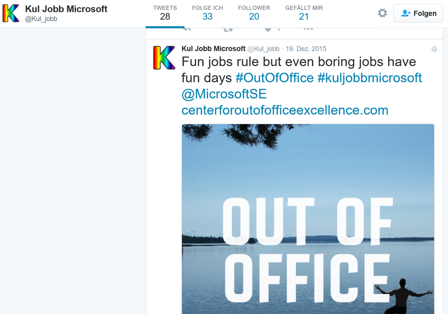Image resolution: width=448 pixels, height=314 pixels.
Task: View the Follower list
Action: pyautogui.click(x=254, y=13)
